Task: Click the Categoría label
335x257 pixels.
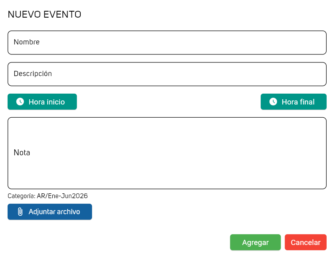Action: click(21, 196)
